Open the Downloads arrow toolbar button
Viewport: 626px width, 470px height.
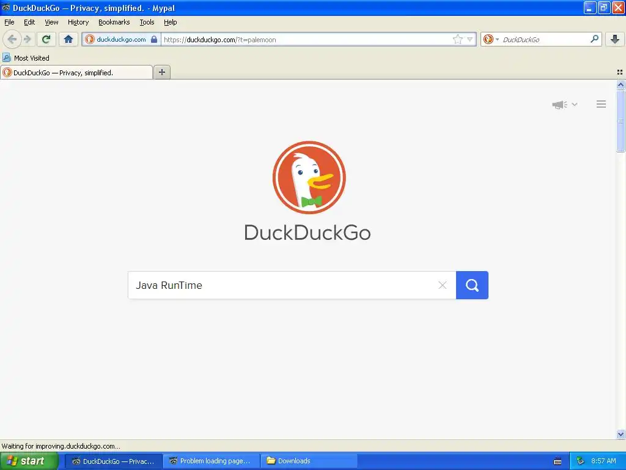[x=615, y=39]
